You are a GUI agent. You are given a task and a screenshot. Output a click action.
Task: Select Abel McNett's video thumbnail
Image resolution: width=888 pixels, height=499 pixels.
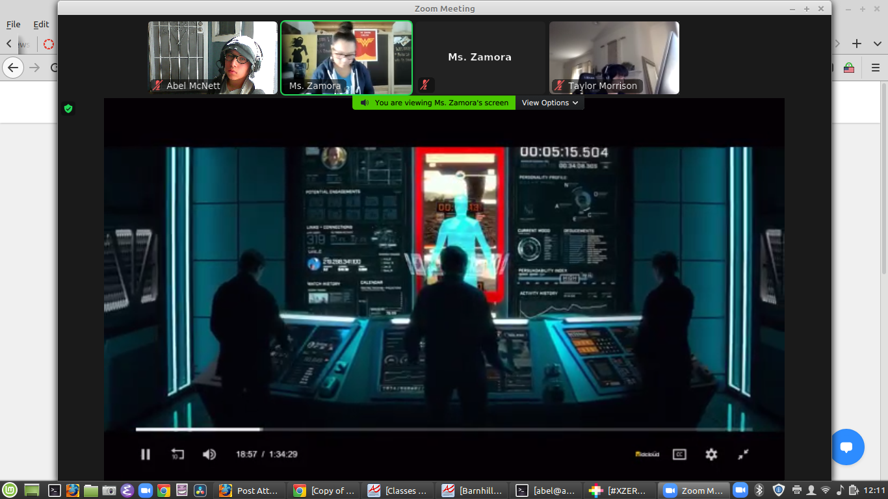213,58
